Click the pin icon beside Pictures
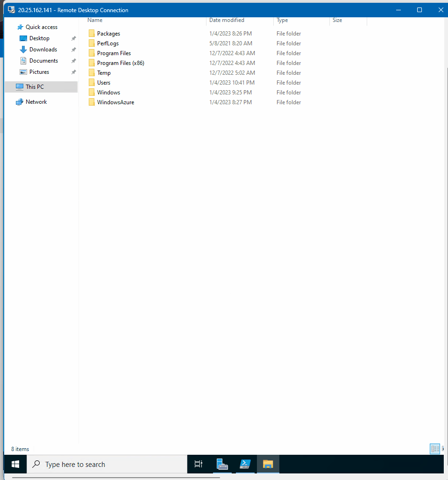 73,72
